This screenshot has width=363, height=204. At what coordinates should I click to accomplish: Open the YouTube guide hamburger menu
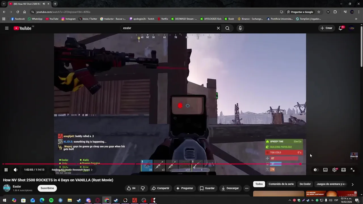pos(7,28)
